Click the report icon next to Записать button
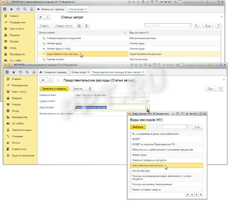The image size is (228, 201). [90, 89]
